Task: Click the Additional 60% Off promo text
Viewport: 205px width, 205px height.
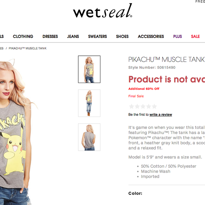Action: click(144, 89)
